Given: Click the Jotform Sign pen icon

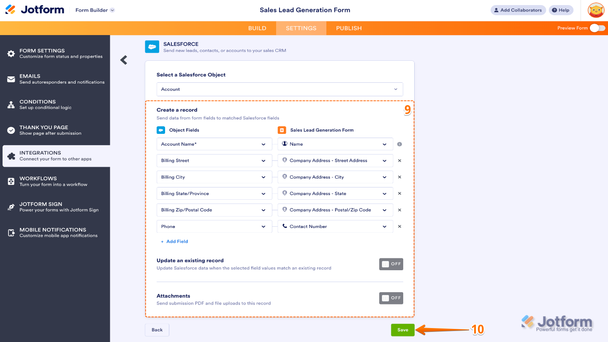Looking at the screenshot, I should pos(11,207).
